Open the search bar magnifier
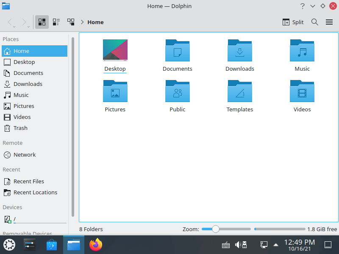Viewport: 339px width, 254px height. tap(314, 22)
